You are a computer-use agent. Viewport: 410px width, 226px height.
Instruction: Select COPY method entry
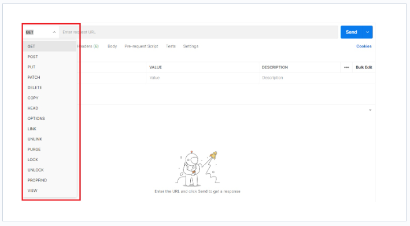click(50, 98)
